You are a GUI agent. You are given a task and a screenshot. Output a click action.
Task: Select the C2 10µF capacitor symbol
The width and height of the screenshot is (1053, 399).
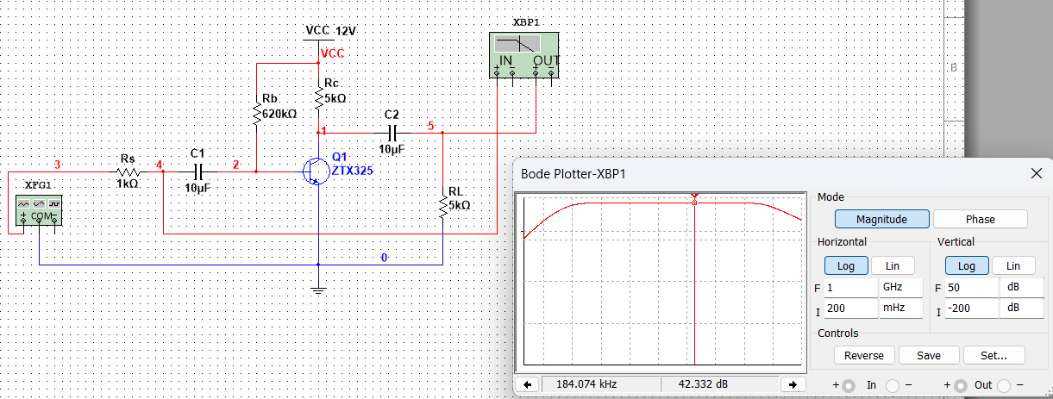click(x=392, y=133)
